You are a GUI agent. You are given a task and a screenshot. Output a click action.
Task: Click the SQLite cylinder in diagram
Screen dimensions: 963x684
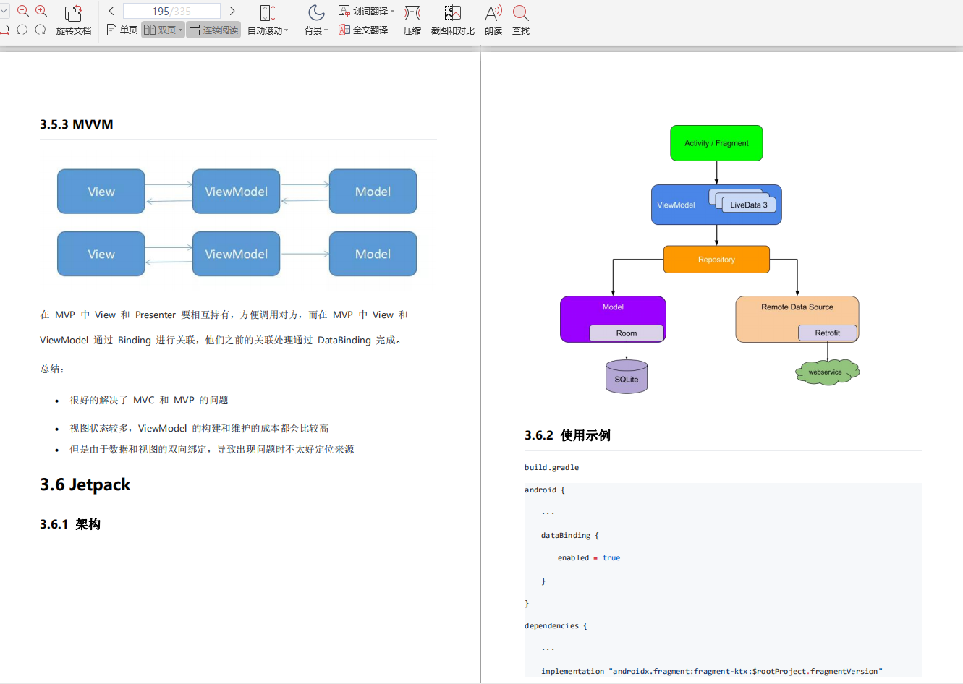627,377
